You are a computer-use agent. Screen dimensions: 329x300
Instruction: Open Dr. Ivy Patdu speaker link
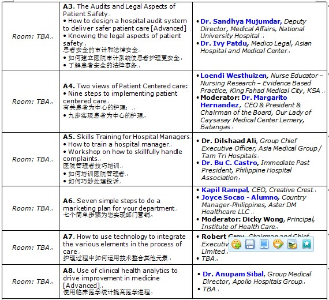(x=224, y=43)
